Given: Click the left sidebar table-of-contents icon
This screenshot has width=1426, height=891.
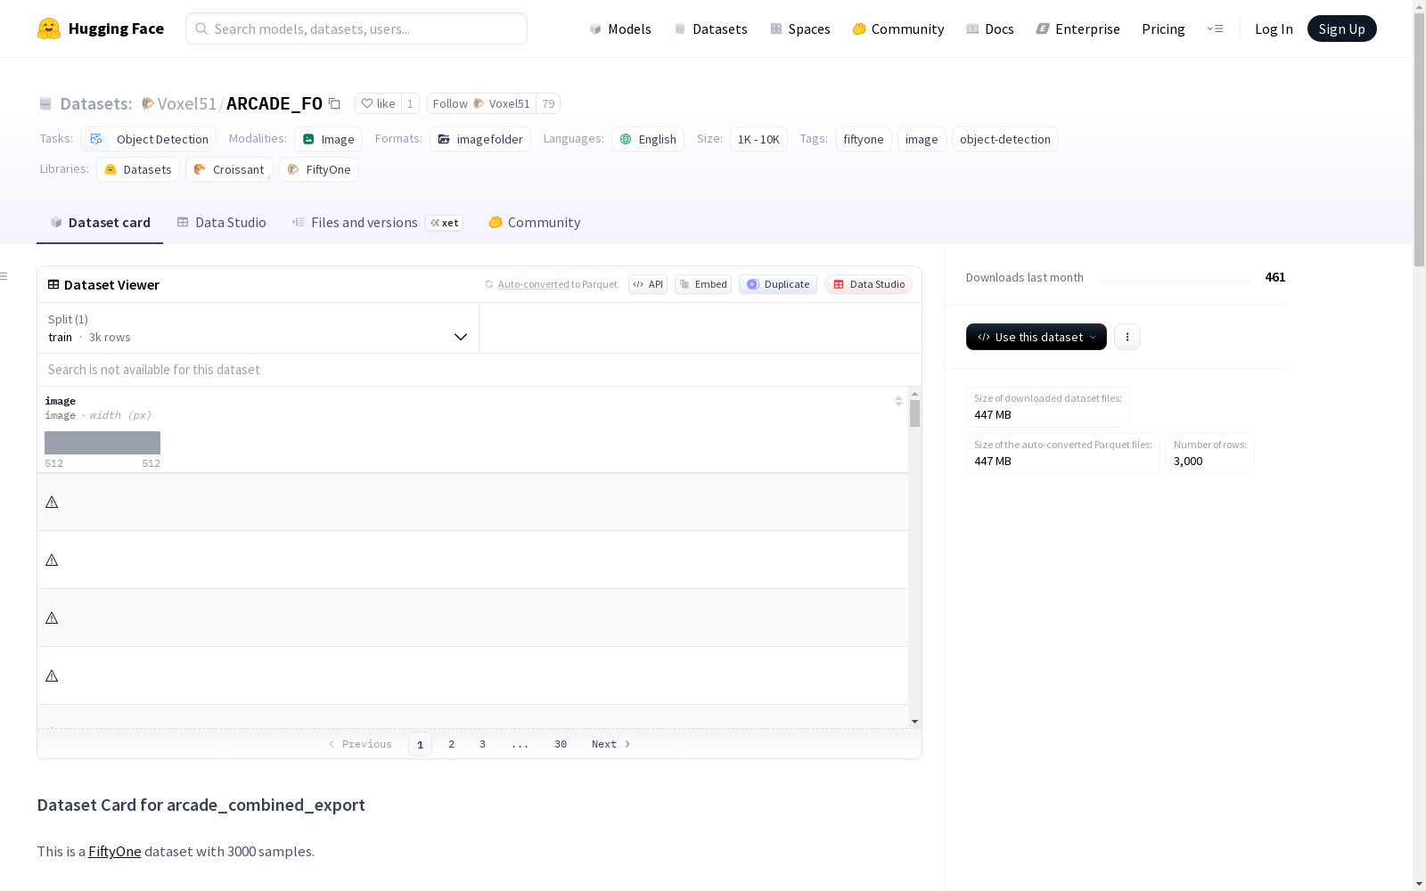Looking at the screenshot, I should point(4,276).
